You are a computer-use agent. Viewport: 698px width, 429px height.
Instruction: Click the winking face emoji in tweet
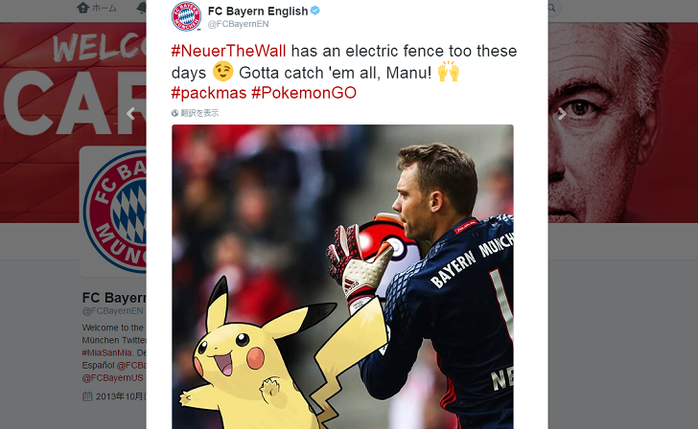[222, 72]
